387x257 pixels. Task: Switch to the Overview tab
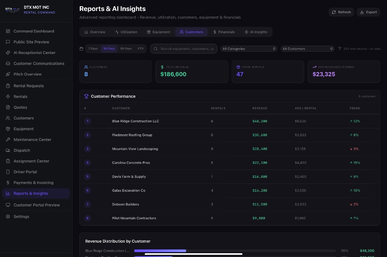click(x=95, y=32)
